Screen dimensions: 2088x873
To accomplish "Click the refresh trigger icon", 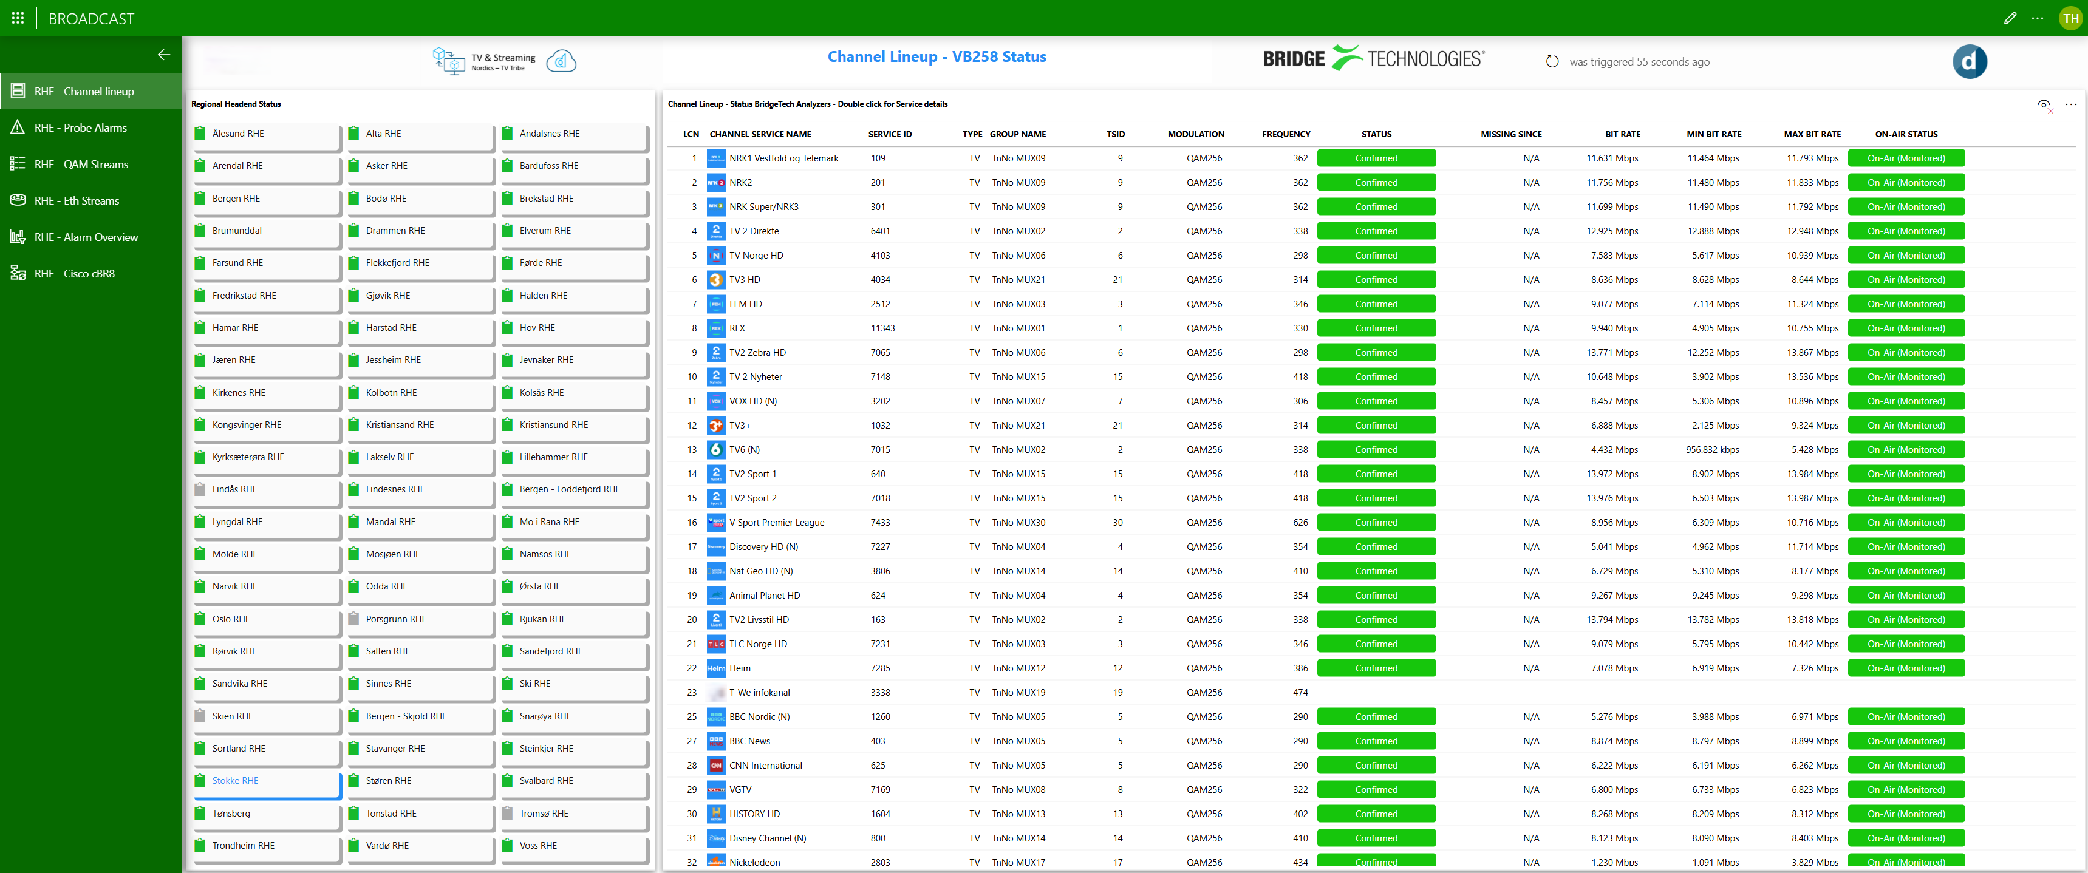I will click(x=1551, y=61).
